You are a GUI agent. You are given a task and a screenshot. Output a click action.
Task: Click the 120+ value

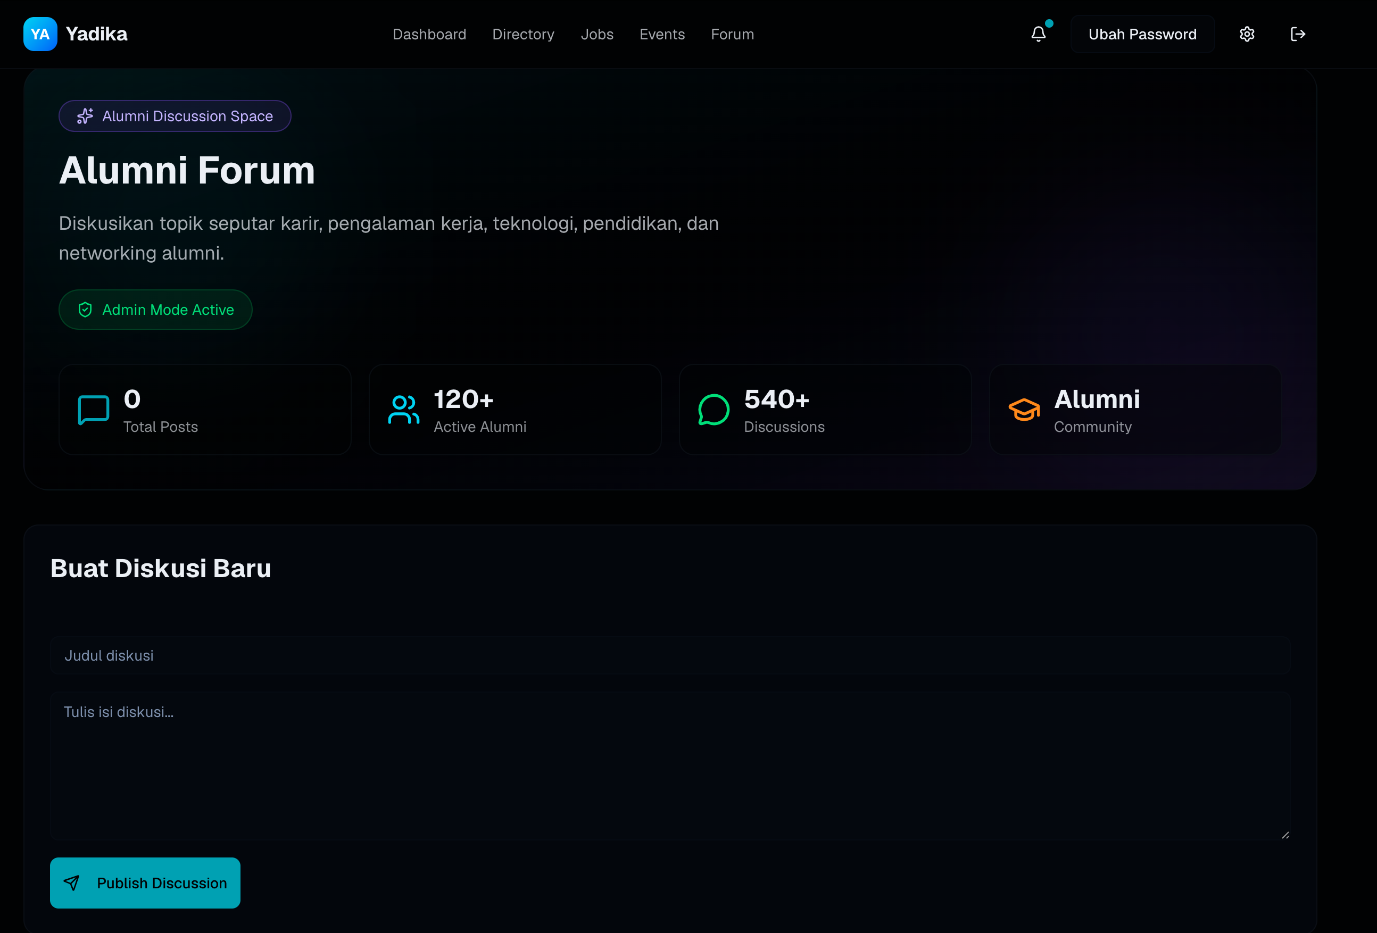(x=463, y=399)
